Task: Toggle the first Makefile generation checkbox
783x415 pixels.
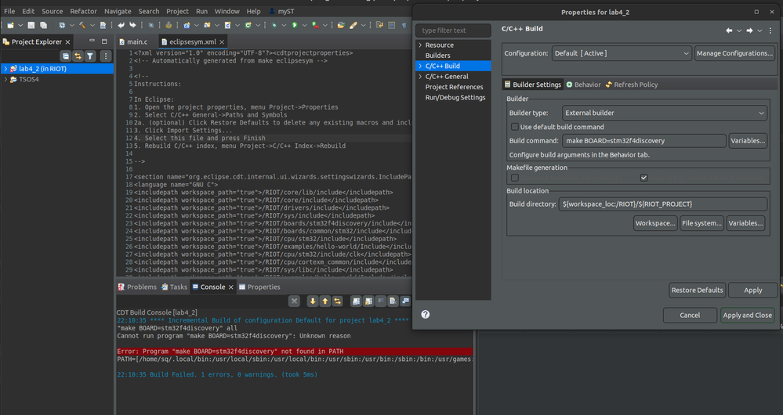Action: [x=514, y=178]
